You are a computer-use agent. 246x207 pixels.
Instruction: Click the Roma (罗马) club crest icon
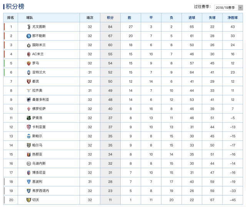(x=28, y=63)
